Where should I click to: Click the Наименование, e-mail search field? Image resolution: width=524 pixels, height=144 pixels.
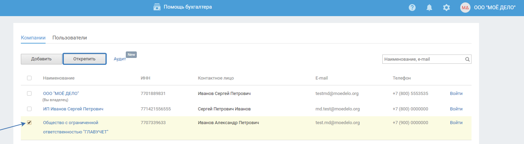point(423,59)
